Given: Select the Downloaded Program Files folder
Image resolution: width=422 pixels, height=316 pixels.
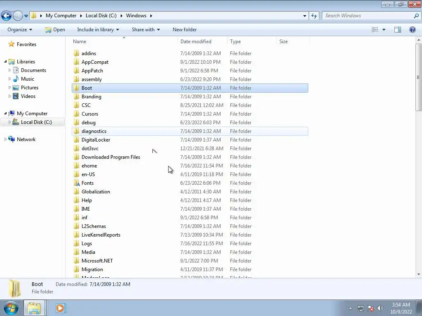Looking at the screenshot, I should (110, 157).
